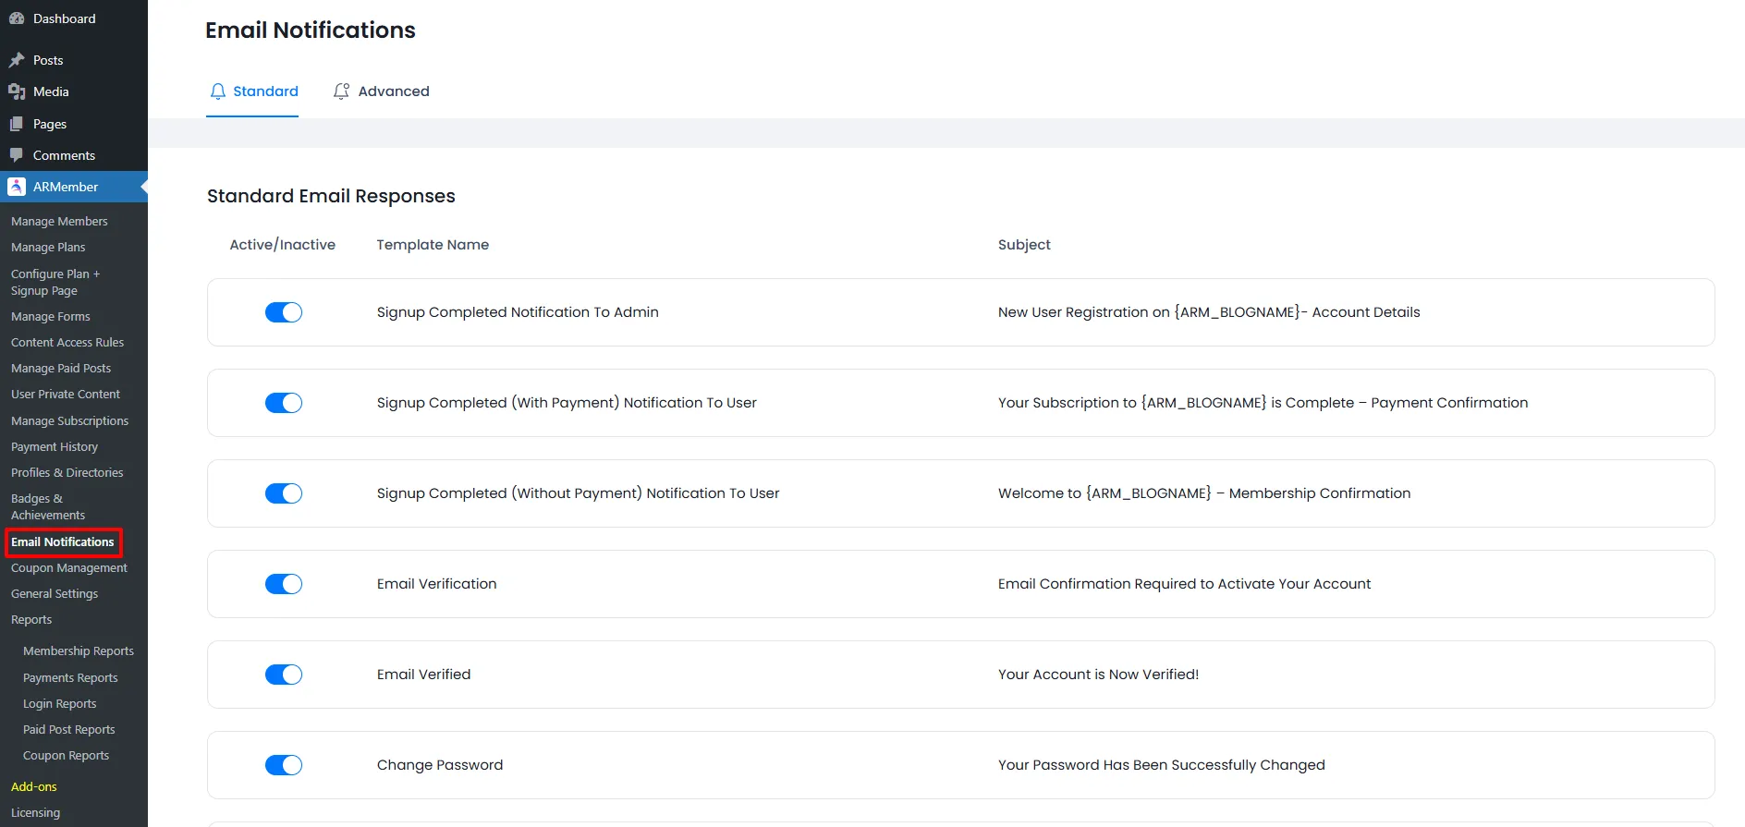Click the ARMember logo icon

tap(17, 187)
